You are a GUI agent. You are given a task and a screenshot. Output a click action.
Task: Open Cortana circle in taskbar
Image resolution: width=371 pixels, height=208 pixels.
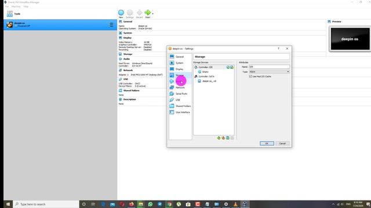point(83,204)
